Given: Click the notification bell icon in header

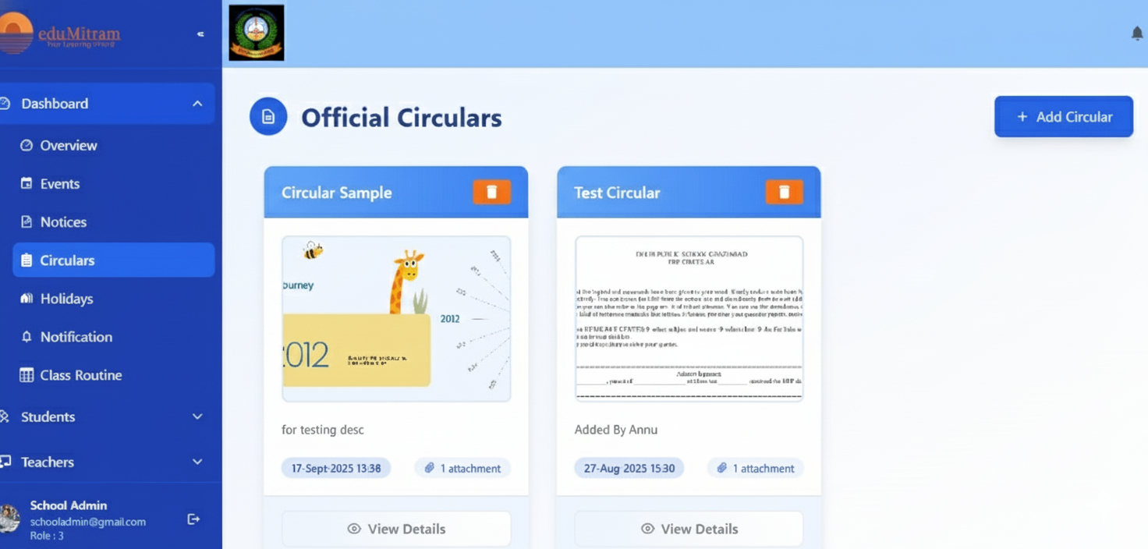Looking at the screenshot, I should pos(1136,34).
